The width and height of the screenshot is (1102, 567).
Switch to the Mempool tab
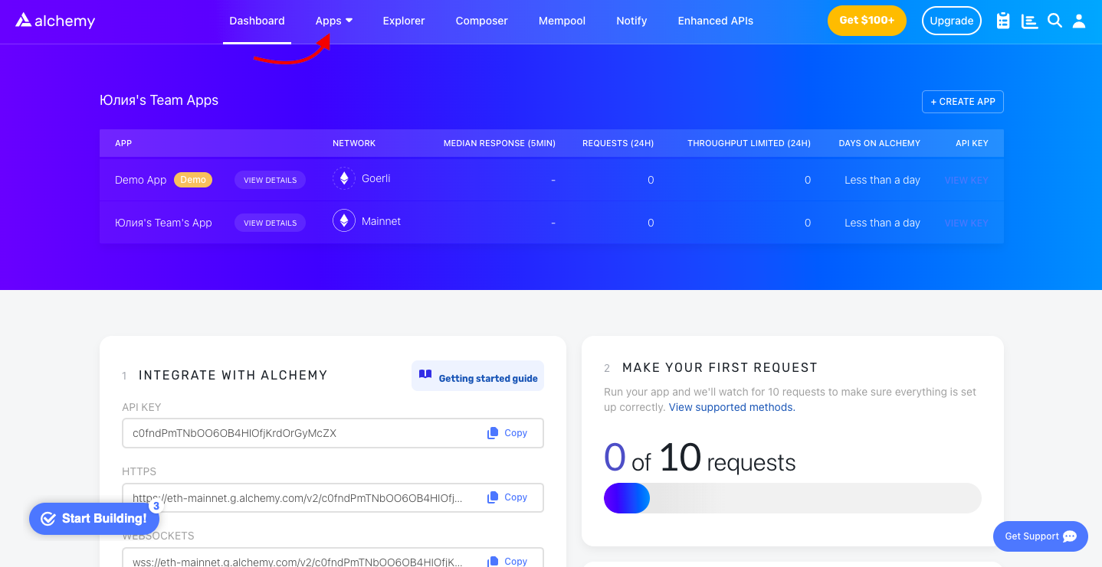click(x=562, y=21)
